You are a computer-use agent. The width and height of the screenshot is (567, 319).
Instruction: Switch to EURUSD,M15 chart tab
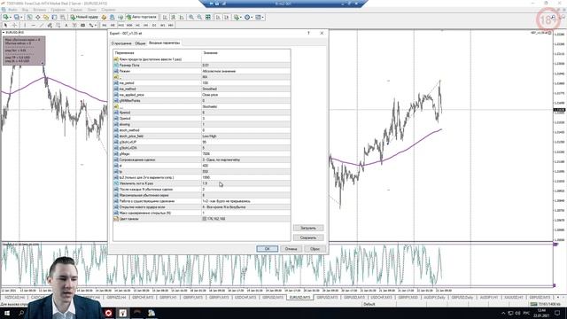pos(299,298)
